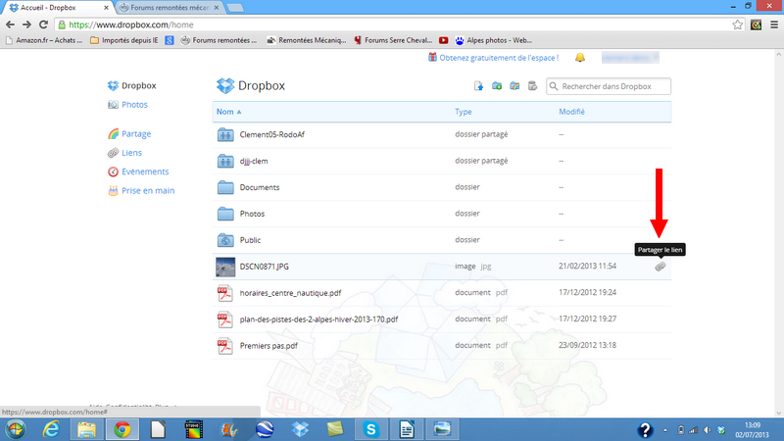
Task: Click the upload file icon in Dropbox toolbar
Action: (x=478, y=86)
